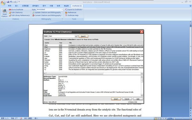The height and width of the screenshot is (120, 192).
Task: Click the Find text field containing chen
Action: 61,36
